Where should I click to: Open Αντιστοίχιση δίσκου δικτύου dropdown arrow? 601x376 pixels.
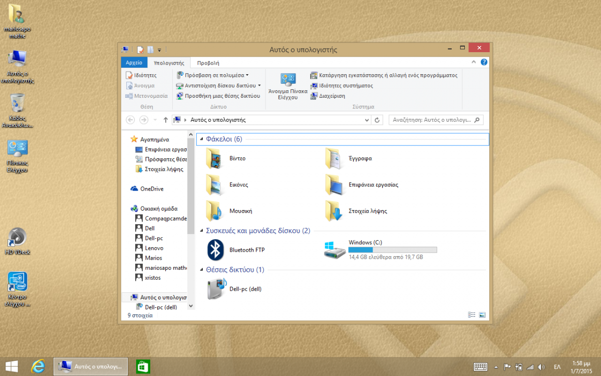pos(259,86)
